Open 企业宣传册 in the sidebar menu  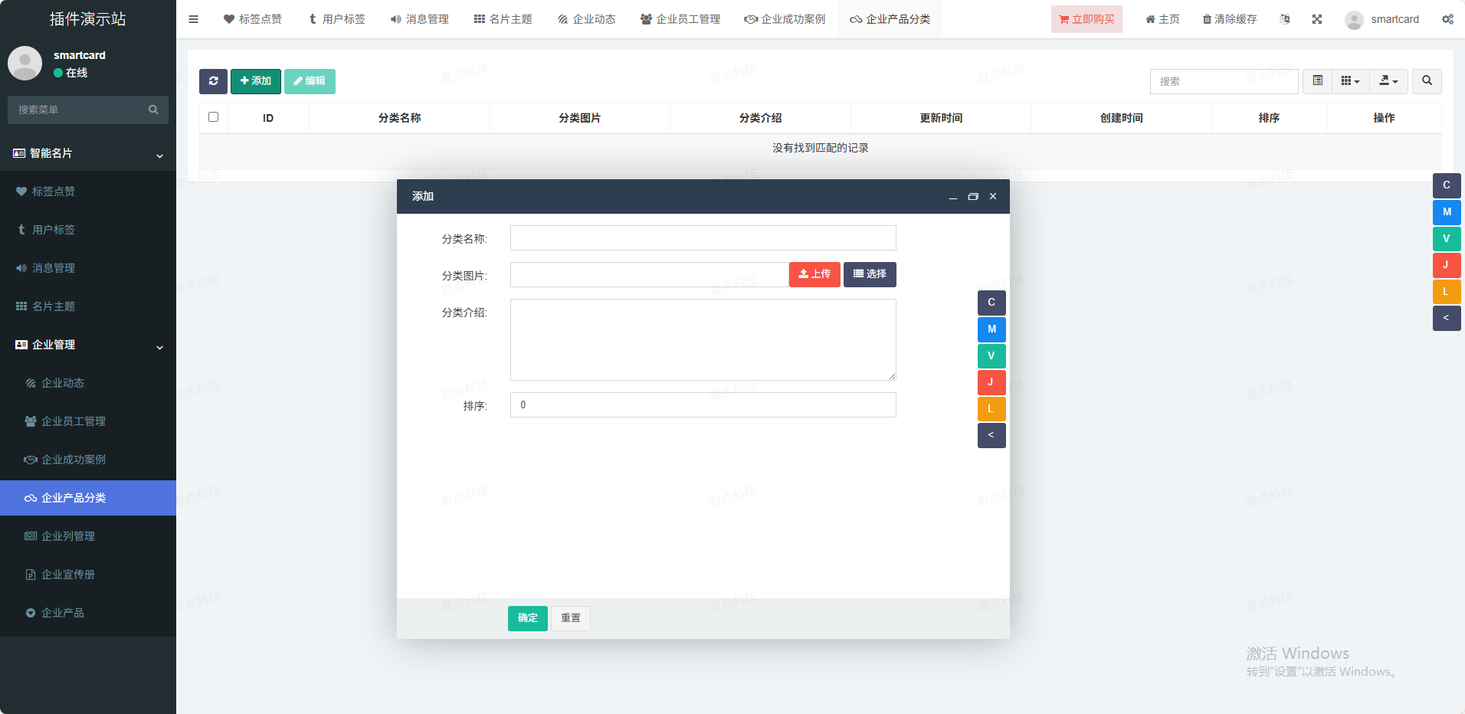tap(68, 575)
